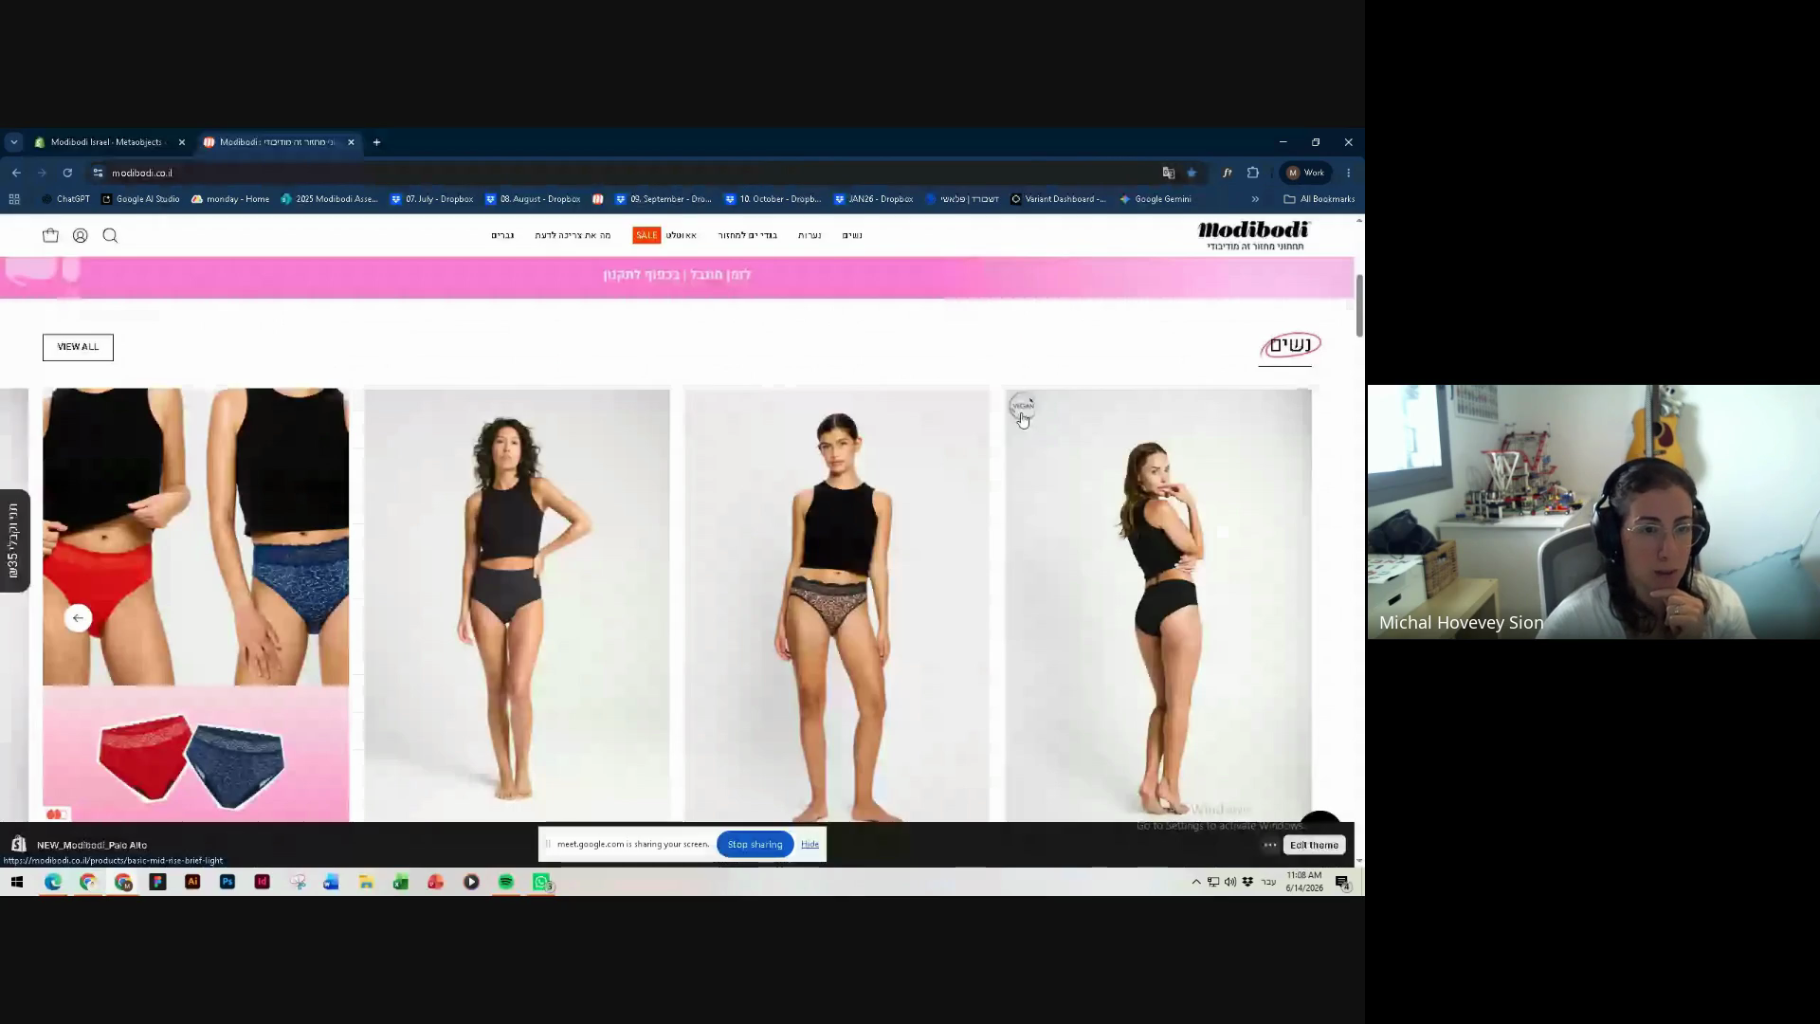The image size is (1820, 1024).
Task: Open the All Bookmarks folder
Action: (1319, 199)
